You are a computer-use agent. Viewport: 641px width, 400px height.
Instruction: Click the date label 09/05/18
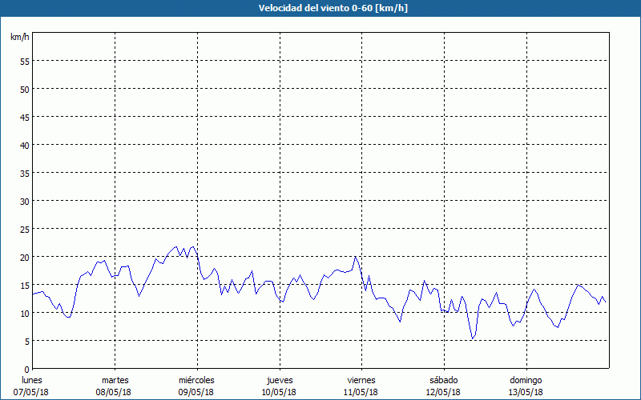(x=196, y=392)
